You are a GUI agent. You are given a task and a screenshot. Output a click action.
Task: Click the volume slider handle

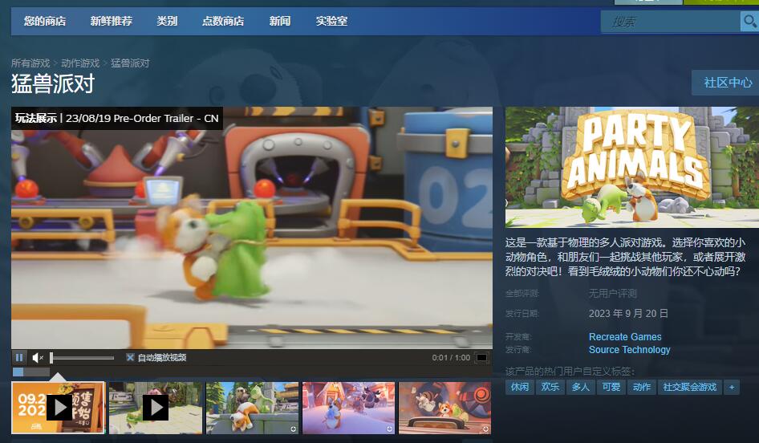pyautogui.click(x=51, y=358)
